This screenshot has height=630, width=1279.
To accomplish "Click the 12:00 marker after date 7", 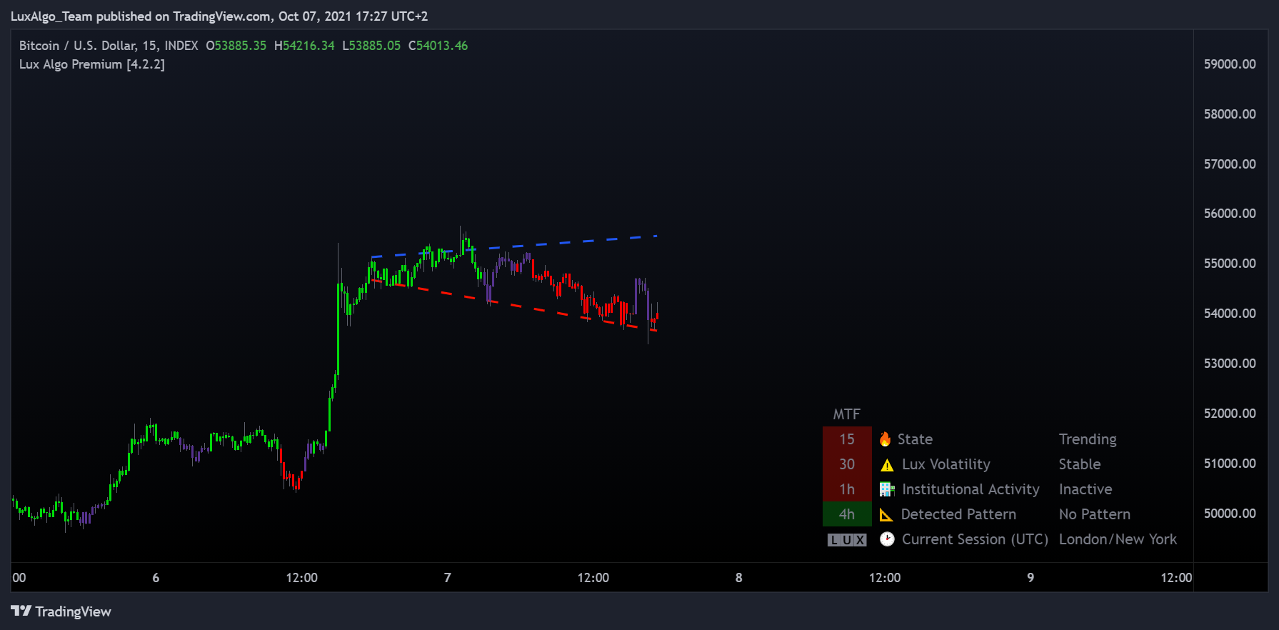I will pos(593,578).
